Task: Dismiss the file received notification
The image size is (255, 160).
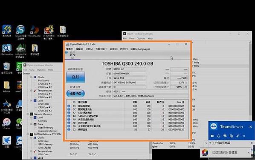Action: (x=249, y=152)
